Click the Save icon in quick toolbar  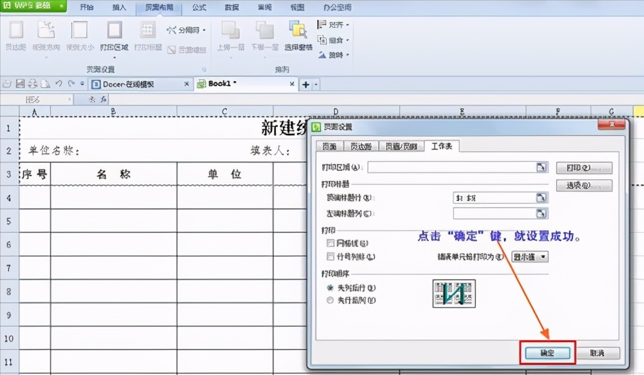20,84
